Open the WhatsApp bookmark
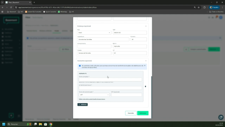 [x=62, y=12]
